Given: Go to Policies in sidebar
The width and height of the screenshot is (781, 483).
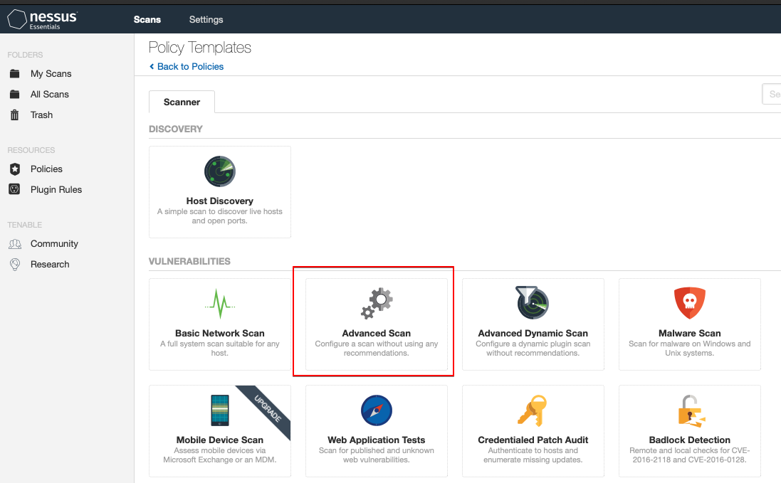Looking at the screenshot, I should (46, 169).
